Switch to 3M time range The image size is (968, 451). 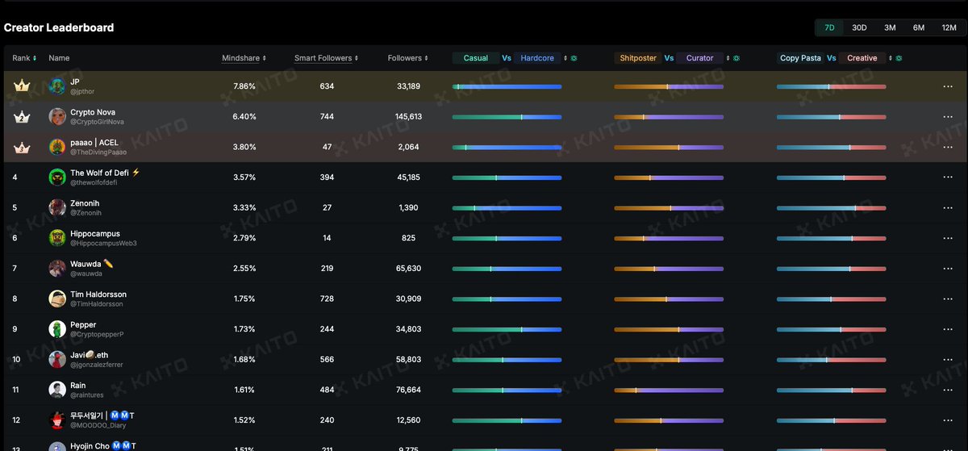tap(890, 27)
